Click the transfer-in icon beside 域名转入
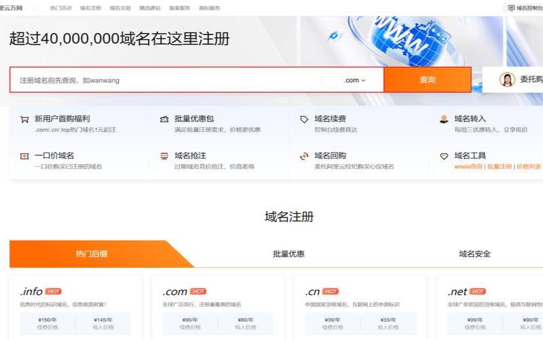The height and width of the screenshot is (339, 543). (x=444, y=119)
